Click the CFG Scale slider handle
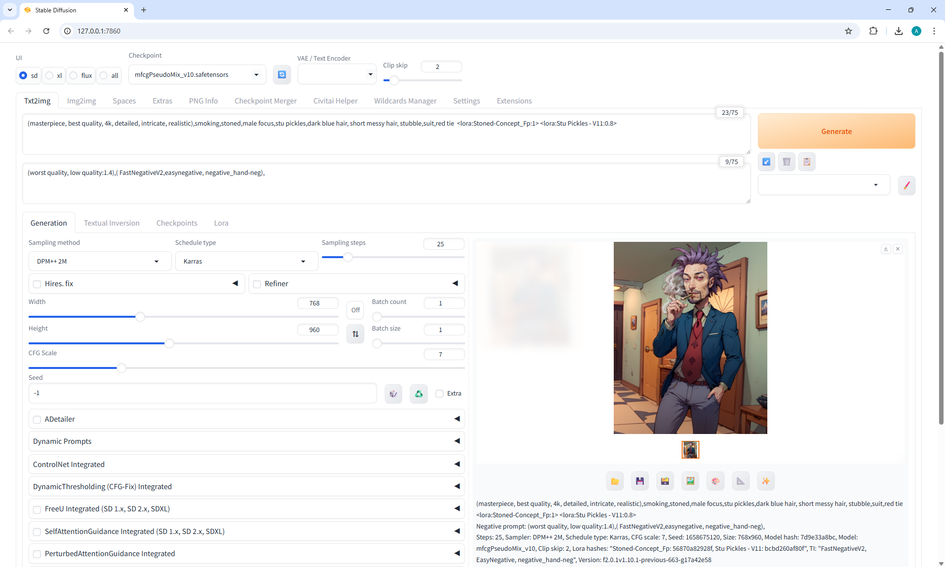The height and width of the screenshot is (567, 945). pos(121,368)
